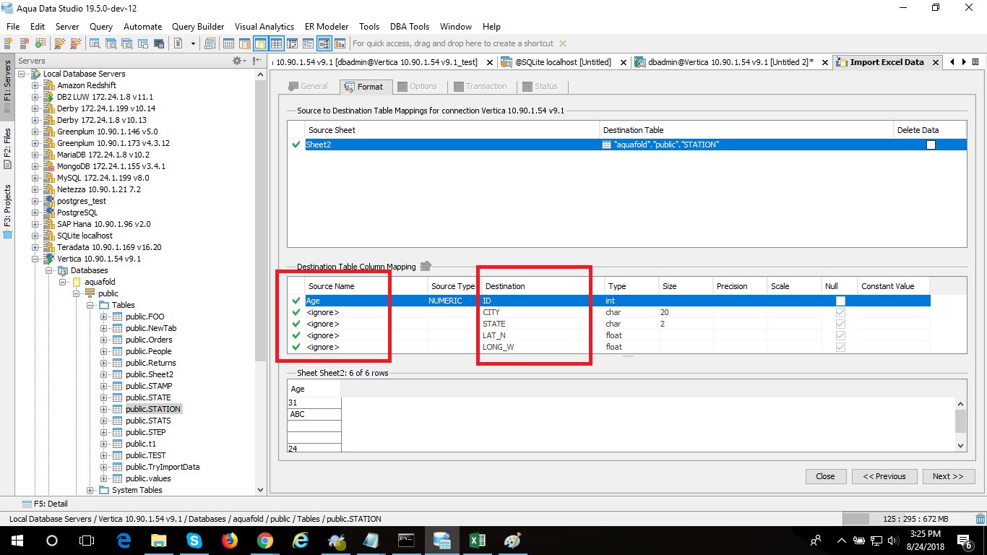Viewport: 987px width, 555px height.
Task: Select public.People in the tree
Action: coord(149,351)
